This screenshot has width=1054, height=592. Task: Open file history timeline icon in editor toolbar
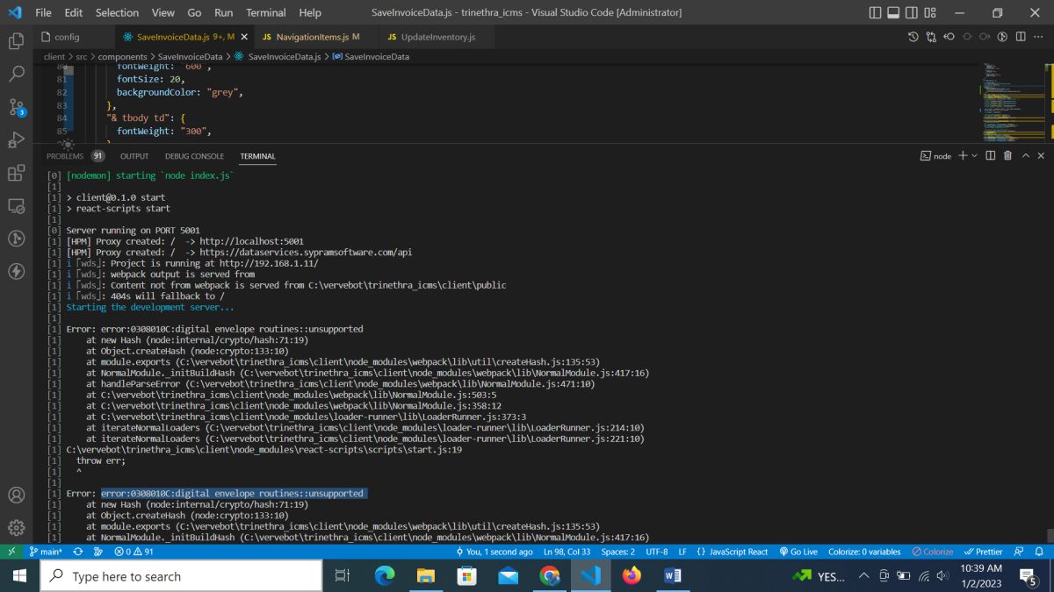913,37
